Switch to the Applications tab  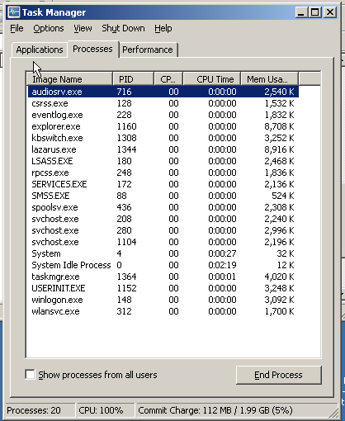tap(40, 50)
